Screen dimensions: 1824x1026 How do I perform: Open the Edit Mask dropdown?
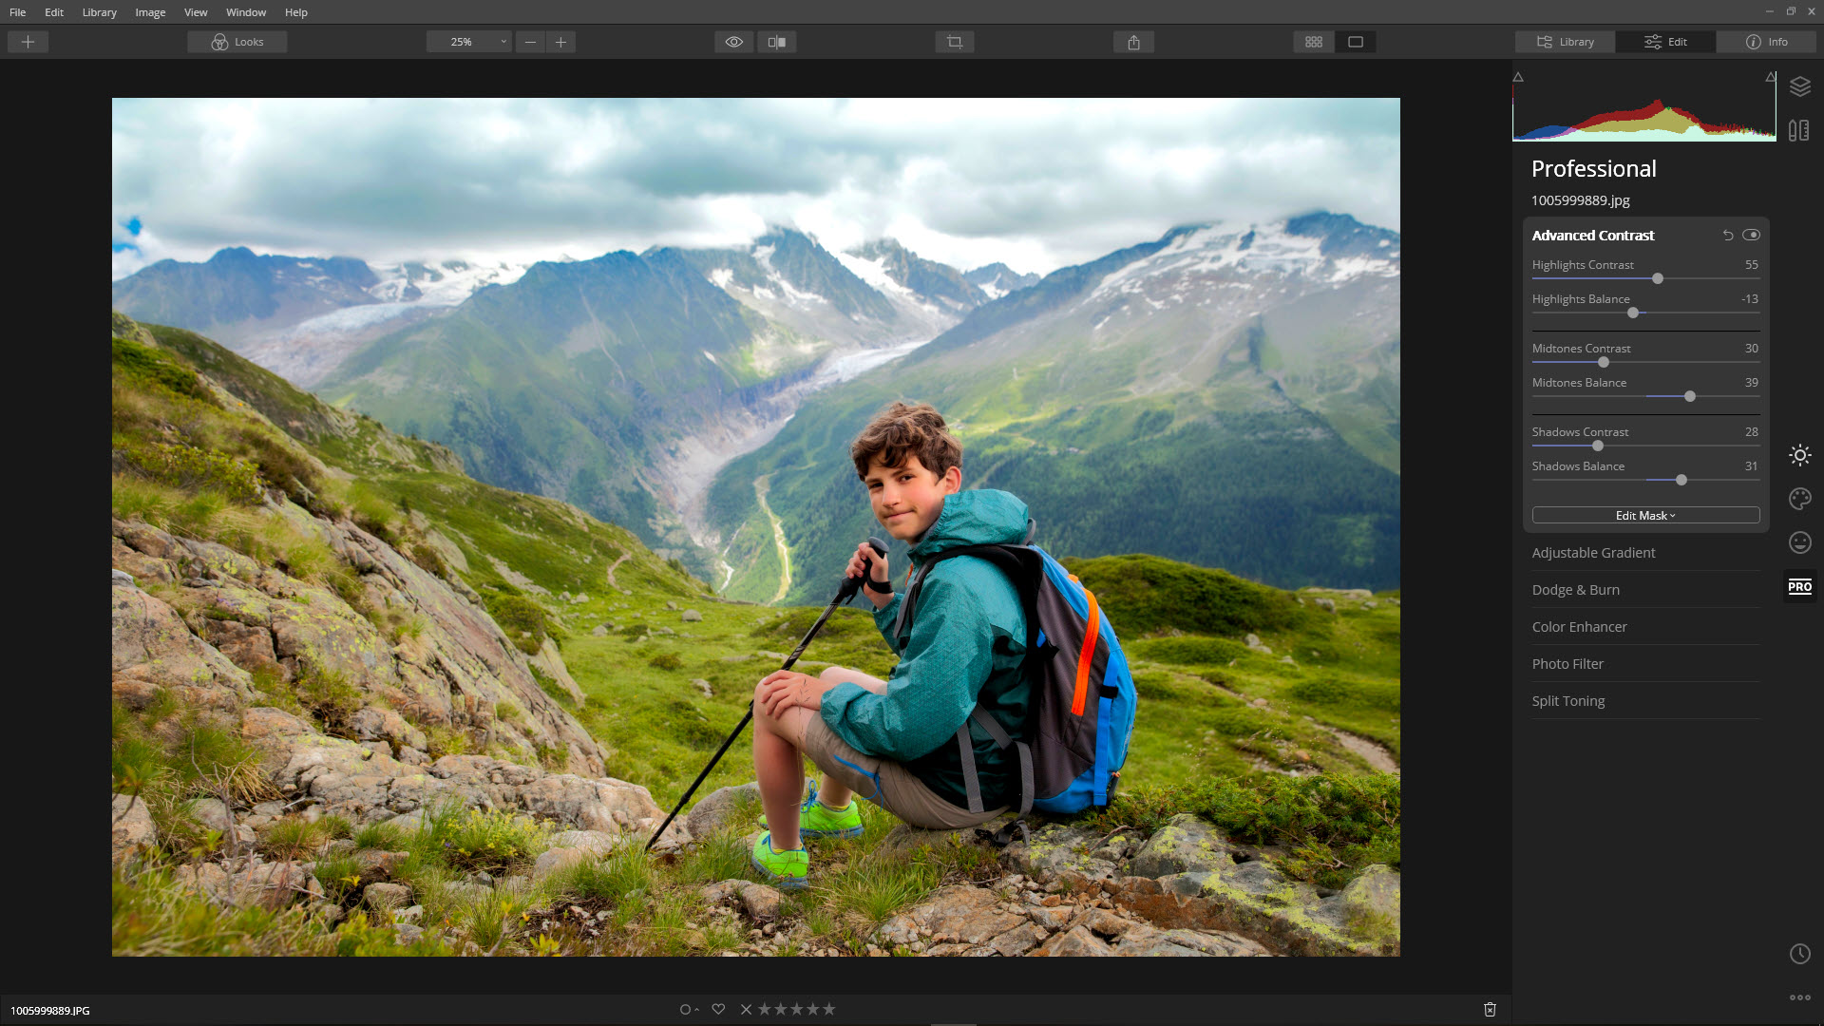tap(1645, 515)
